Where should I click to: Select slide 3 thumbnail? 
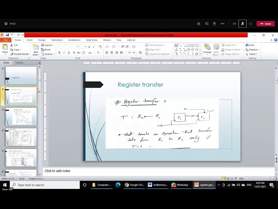click(21, 117)
